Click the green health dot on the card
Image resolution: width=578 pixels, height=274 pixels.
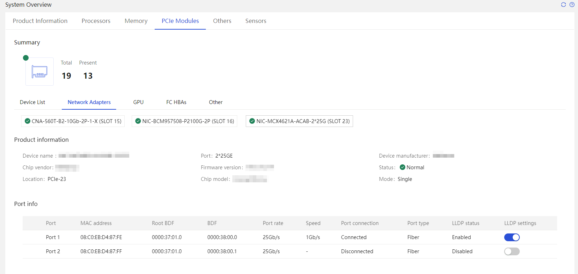[x=26, y=58]
